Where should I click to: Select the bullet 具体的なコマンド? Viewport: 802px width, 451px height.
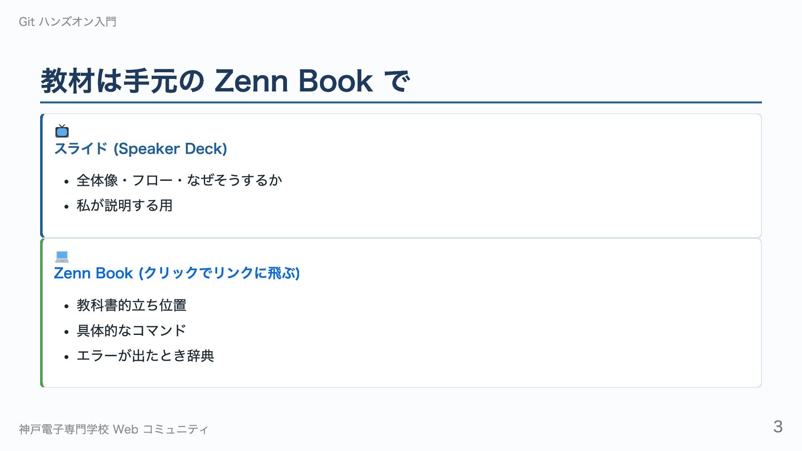pyautogui.click(x=132, y=331)
